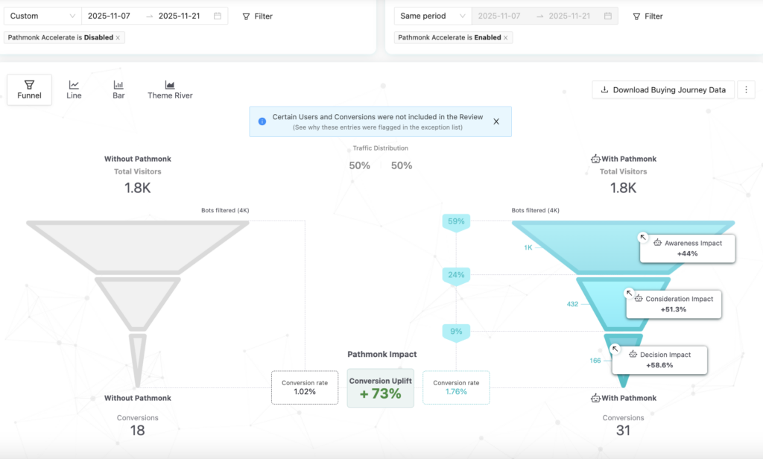Dismiss the excluded users notice banner
Image resolution: width=763 pixels, height=459 pixels.
(x=496, y=121)
